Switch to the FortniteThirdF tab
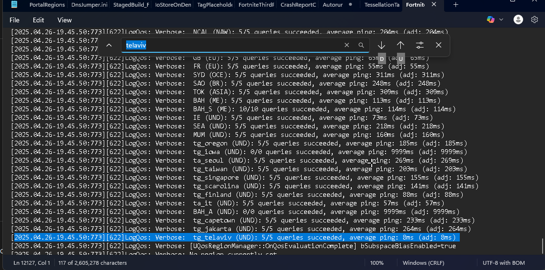Image resolution: width=545 pixels, height=270 pixels. [x=256, y=5]
